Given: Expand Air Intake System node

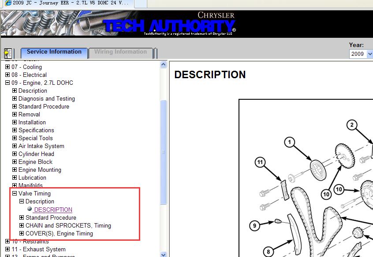Looking at the screenshot, I should [15, 146].
